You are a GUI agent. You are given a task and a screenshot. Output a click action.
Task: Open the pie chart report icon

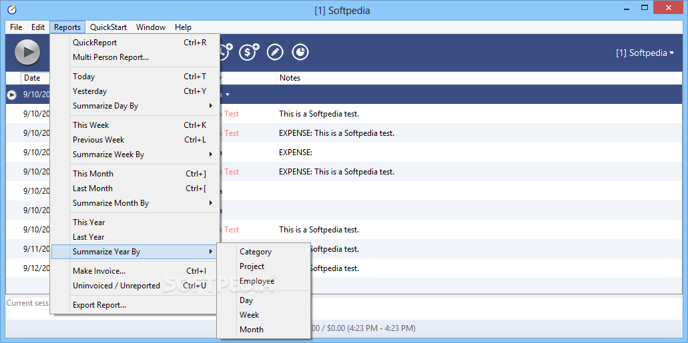point(300,52)
